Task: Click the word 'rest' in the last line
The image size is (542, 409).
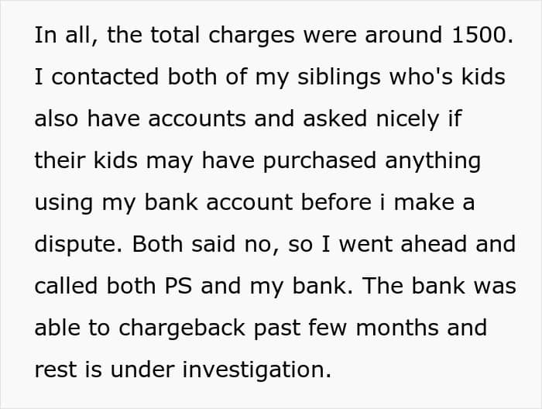Action: click(x=54, y=369)
